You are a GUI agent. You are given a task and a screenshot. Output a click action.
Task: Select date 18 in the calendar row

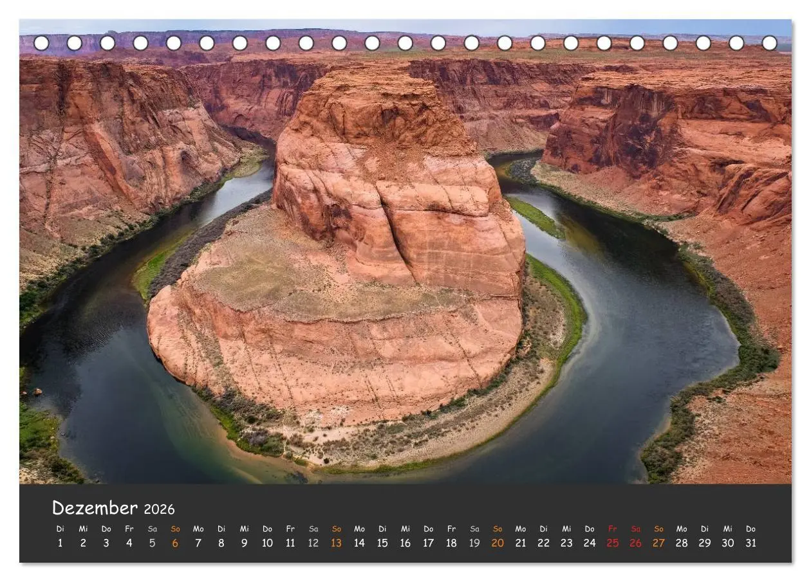pyautogui.click(x=451, y=543)
